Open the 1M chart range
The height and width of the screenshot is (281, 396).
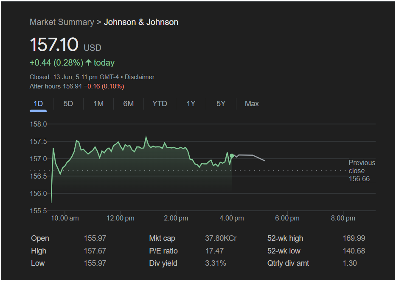[98, 104]
